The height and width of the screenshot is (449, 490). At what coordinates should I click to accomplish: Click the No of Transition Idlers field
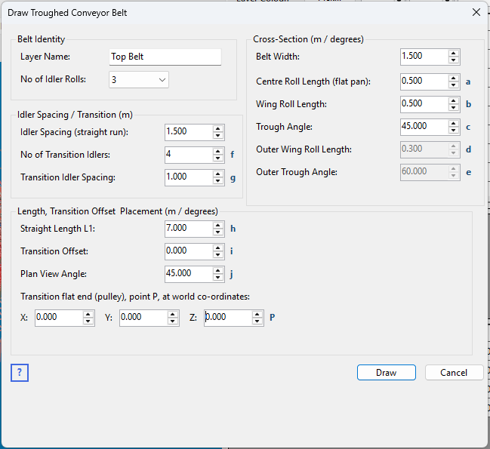coord(189,155)
